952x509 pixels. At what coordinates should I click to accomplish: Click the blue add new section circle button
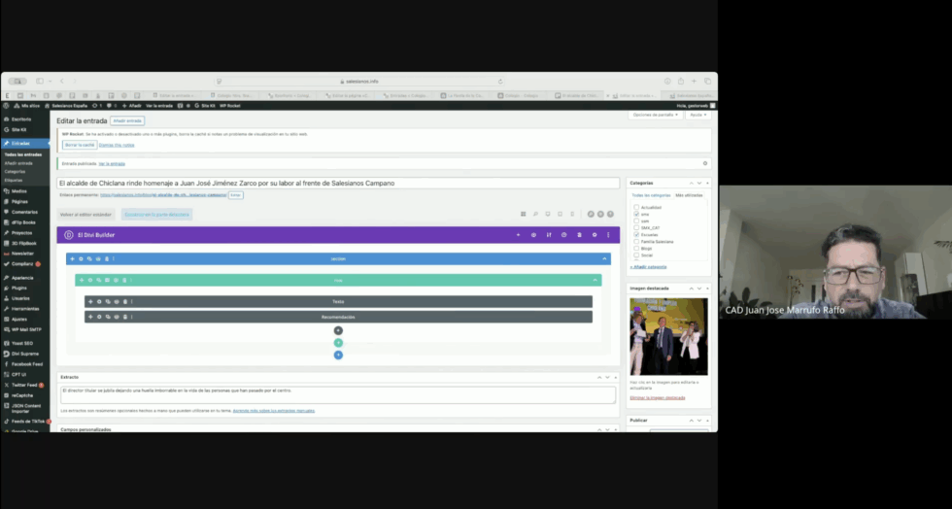pos(338,356)
